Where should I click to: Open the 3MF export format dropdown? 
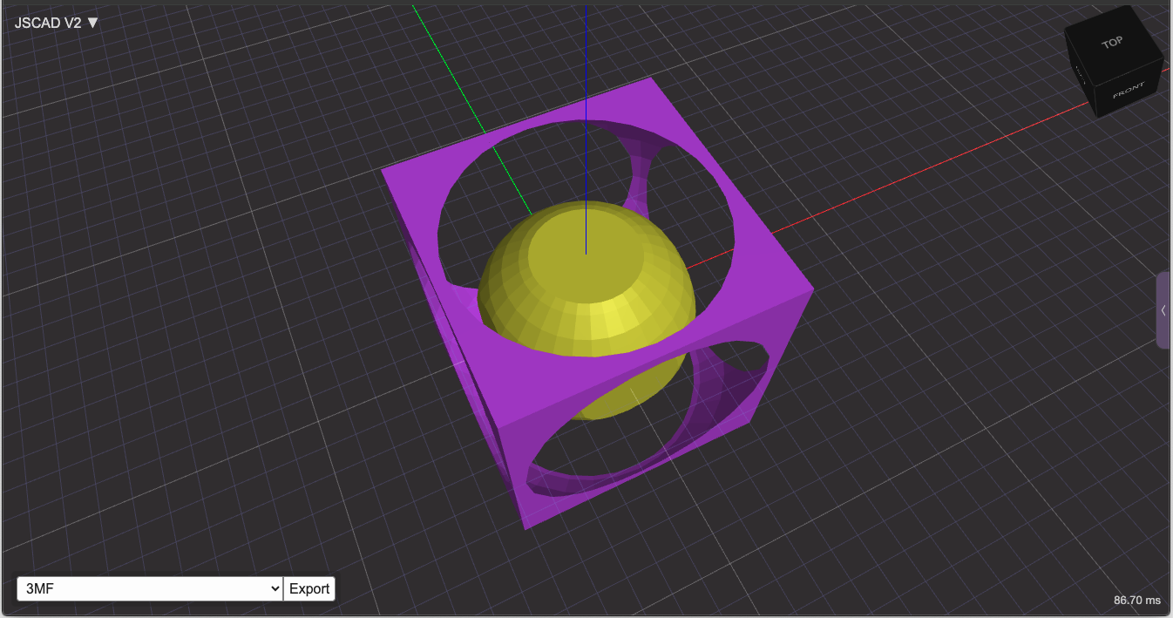tap(150, 588)
